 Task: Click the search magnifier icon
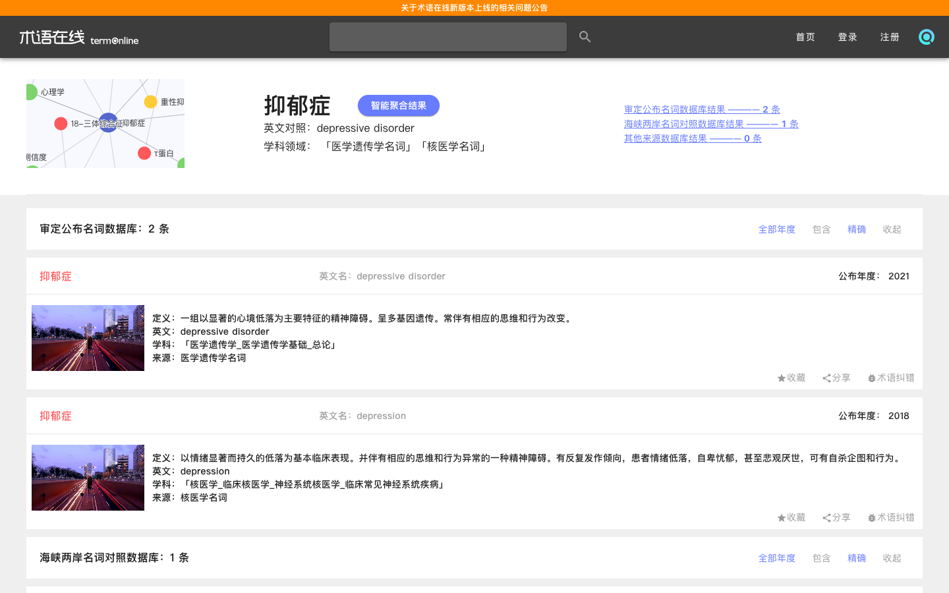585,37
